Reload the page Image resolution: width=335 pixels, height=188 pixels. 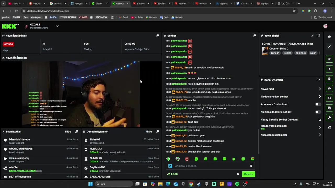[x=16, y=11]
